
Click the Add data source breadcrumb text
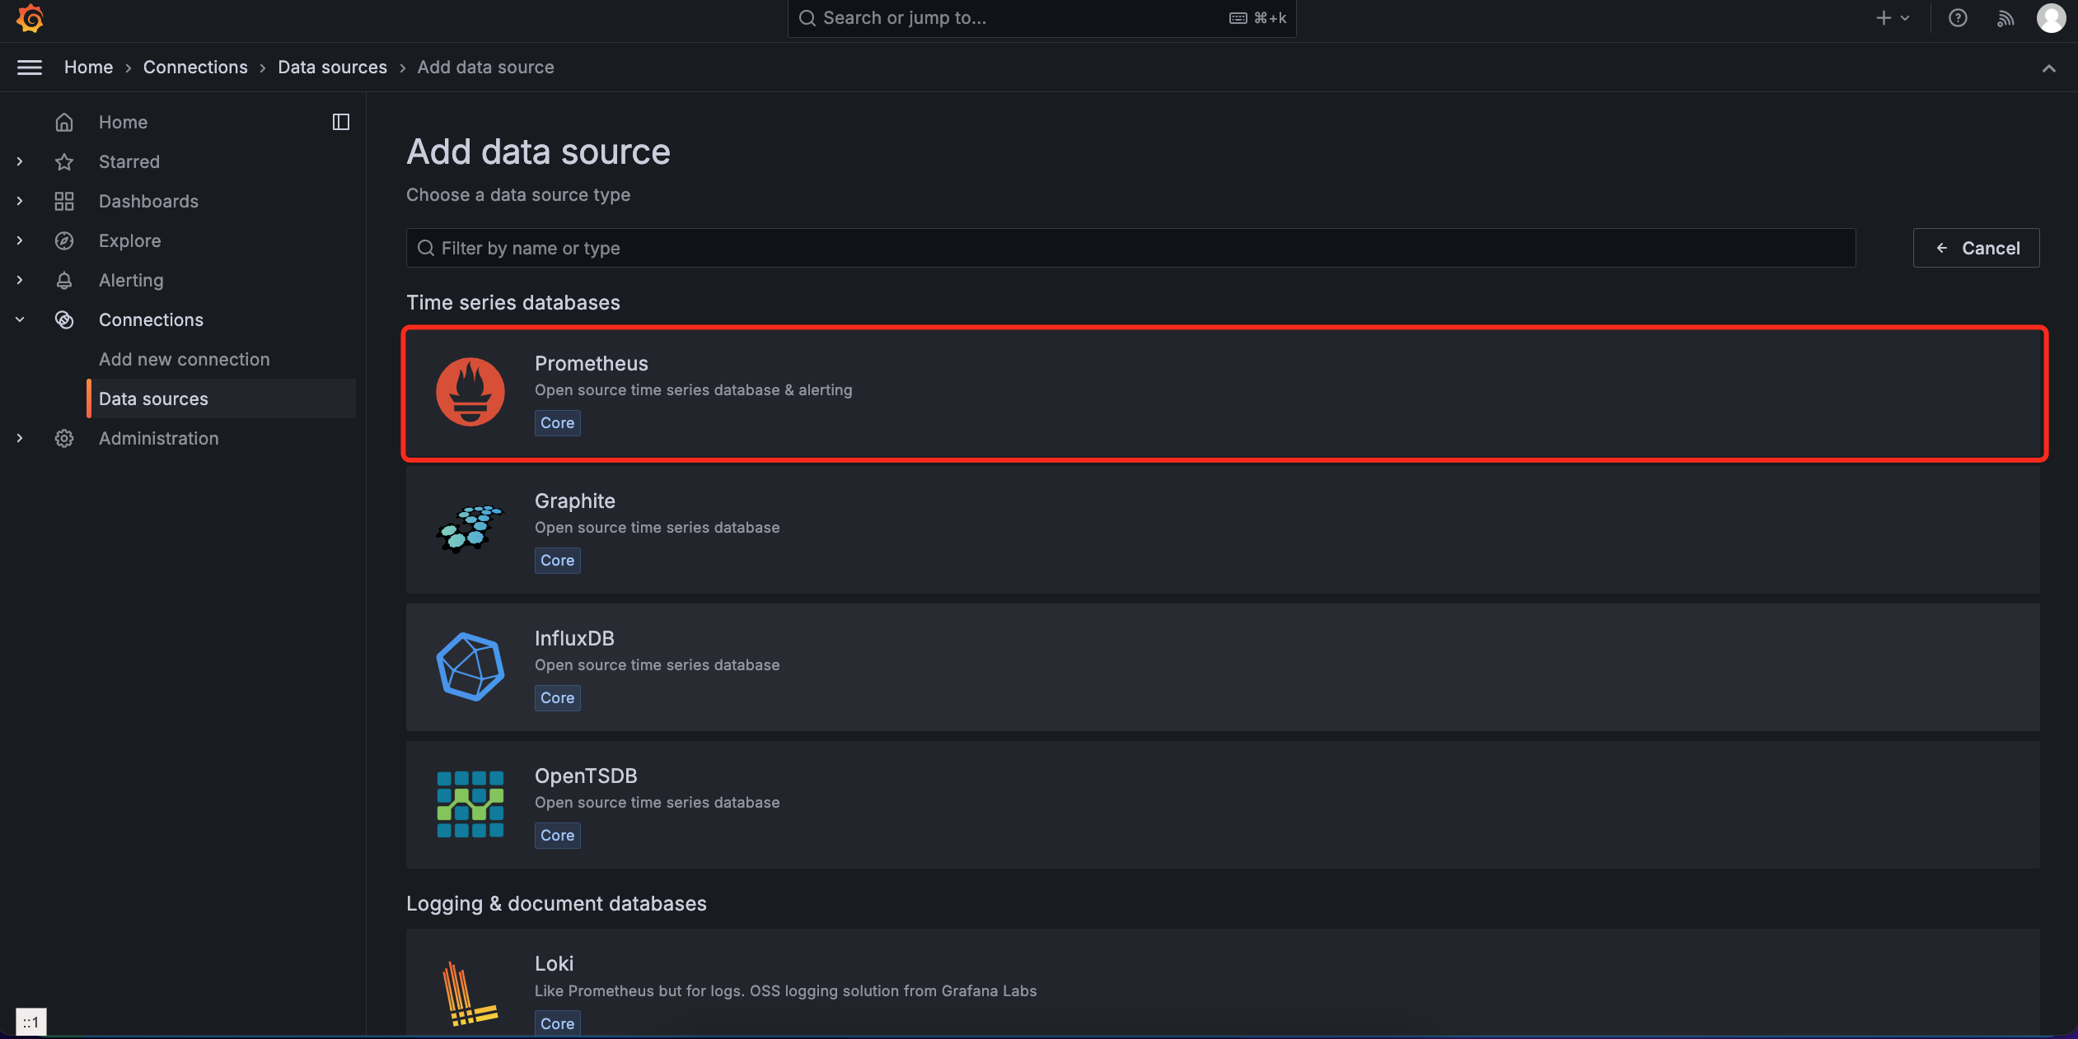(485, 68)
